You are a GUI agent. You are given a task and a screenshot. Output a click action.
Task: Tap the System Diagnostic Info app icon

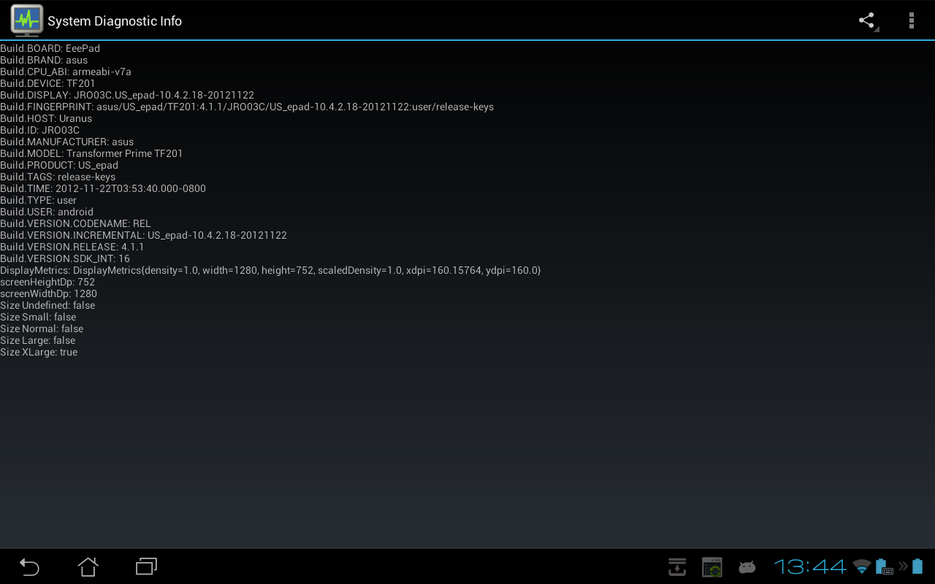(27, 20)
